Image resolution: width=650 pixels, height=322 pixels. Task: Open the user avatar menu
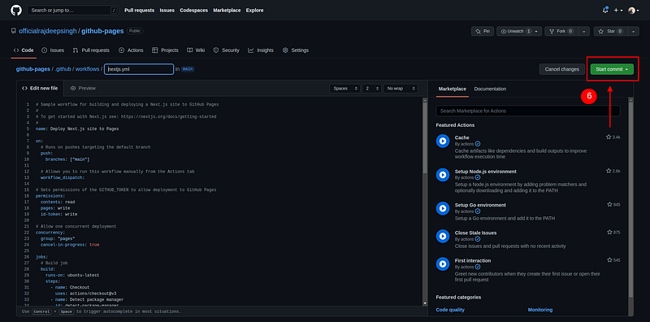(634, 11)
